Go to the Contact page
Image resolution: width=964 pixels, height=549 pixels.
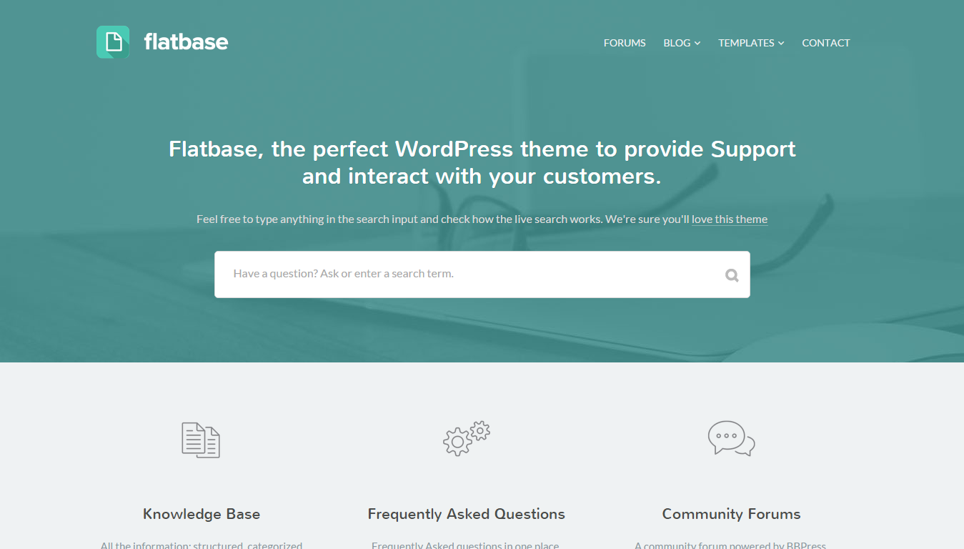click(826, 43)
